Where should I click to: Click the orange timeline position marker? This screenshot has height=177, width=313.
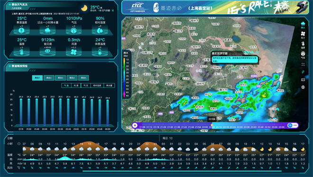212,125
